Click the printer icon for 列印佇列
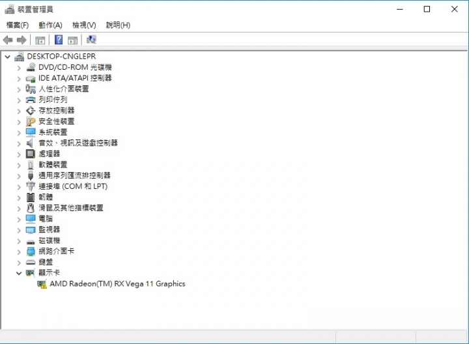 [31, 100]
